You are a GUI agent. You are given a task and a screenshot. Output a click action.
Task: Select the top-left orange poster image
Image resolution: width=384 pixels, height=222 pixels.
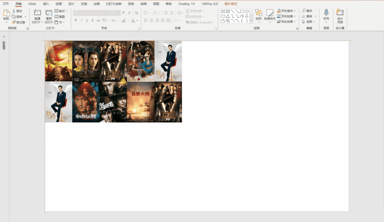tap(58, 61)
